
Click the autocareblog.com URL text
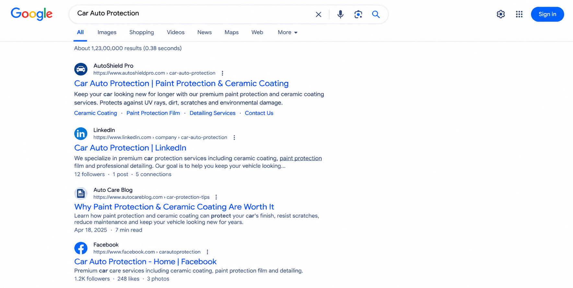(151, 197)
